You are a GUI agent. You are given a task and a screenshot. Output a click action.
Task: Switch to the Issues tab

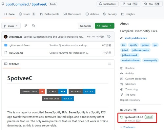pos(27,14)
